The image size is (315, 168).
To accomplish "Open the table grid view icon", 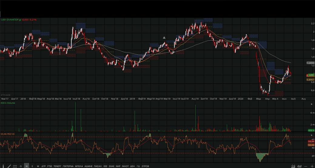I will coord(15,166).
